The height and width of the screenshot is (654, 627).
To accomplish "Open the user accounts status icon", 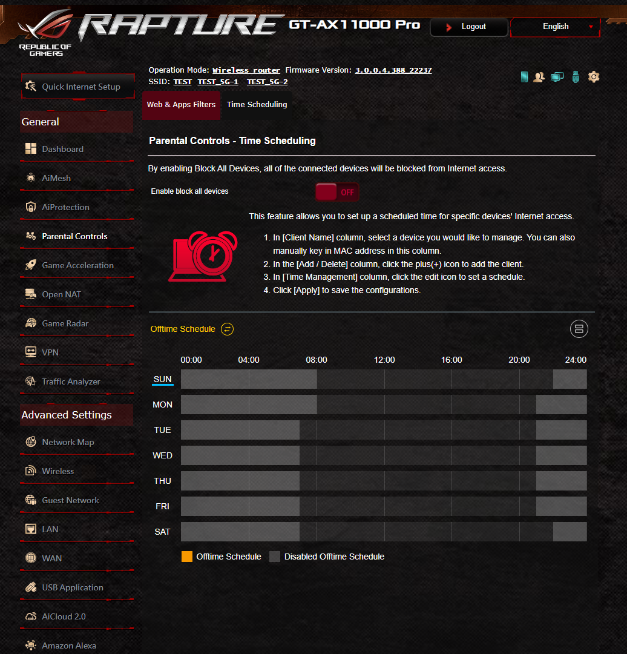I will [x=539, y=77].
